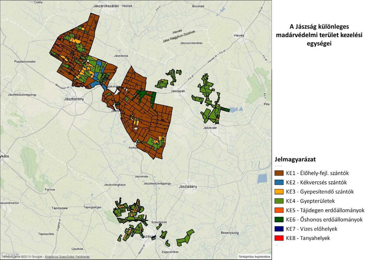Viewport: 367px width, 260px height.
Task: Click the Alattyán town label
Action: [133, 147]
